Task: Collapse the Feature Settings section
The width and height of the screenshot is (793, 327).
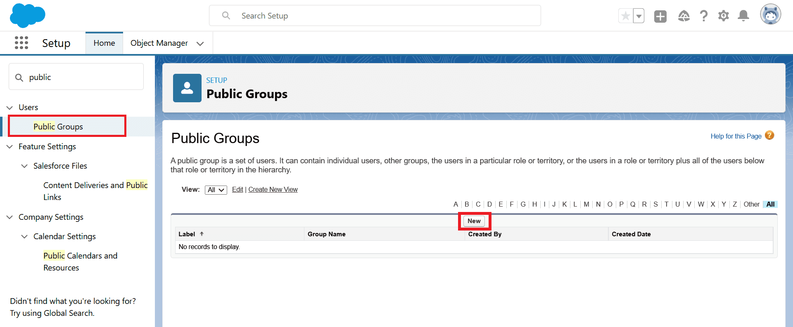Action: coord(10,147)
